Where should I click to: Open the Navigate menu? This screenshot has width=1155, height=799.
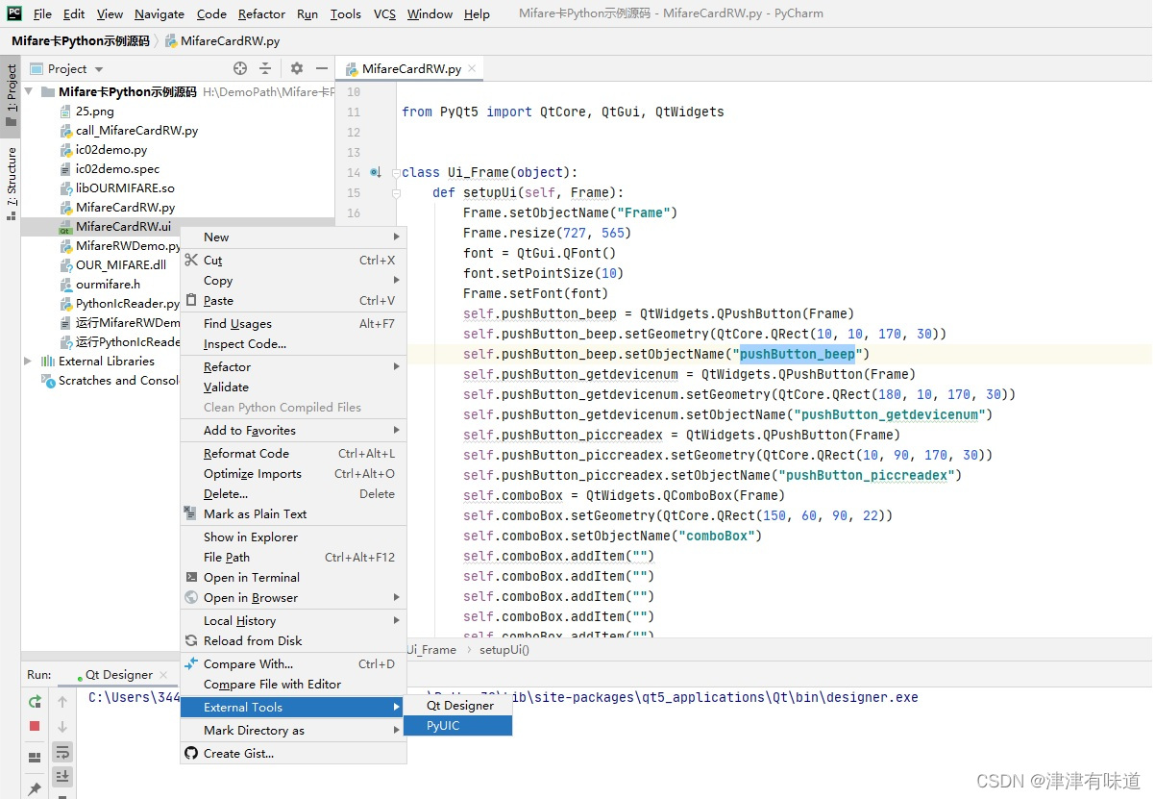[160, 13]
